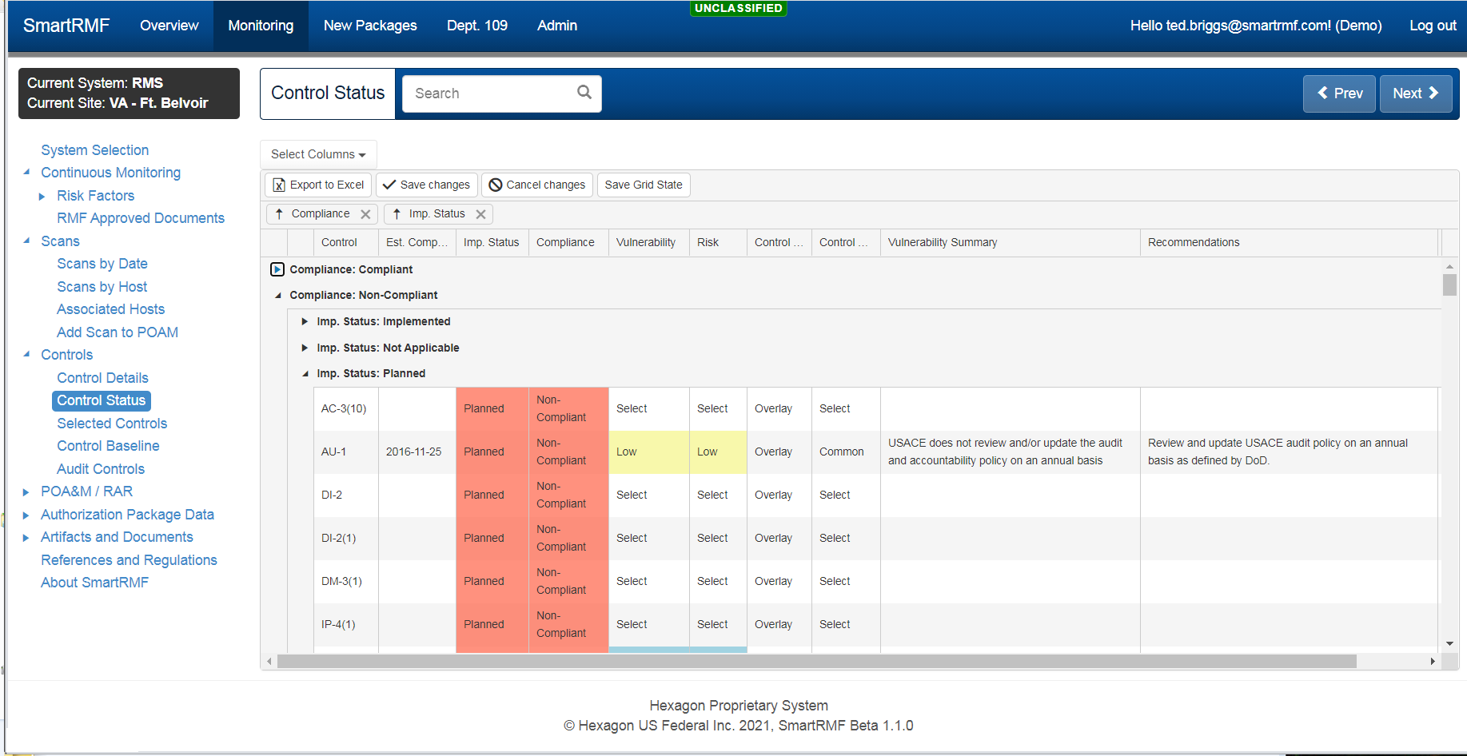Collapse the Compliance: Non-Compliant group
The width and height of the screenshot is (1467, 756).
(x=278, y=296)
